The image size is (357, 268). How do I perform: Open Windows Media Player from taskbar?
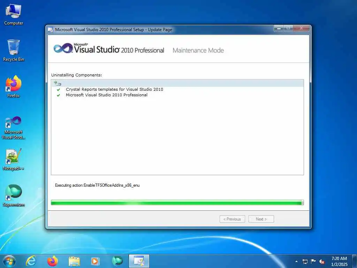point(95,261)
